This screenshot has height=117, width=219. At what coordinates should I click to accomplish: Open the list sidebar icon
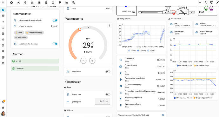point(3,28)
